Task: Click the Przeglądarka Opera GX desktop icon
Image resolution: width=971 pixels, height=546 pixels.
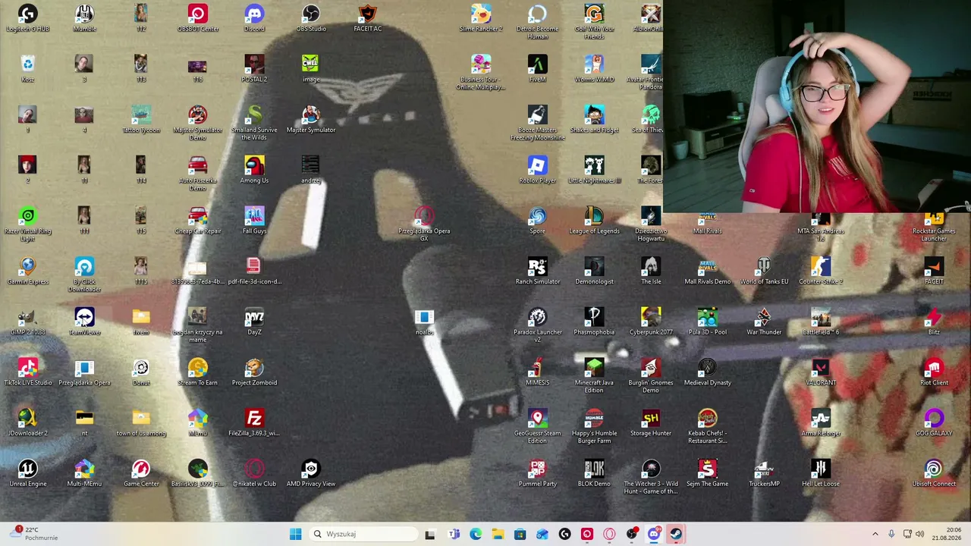Action: pyautogui.click(x=424, y=224)
